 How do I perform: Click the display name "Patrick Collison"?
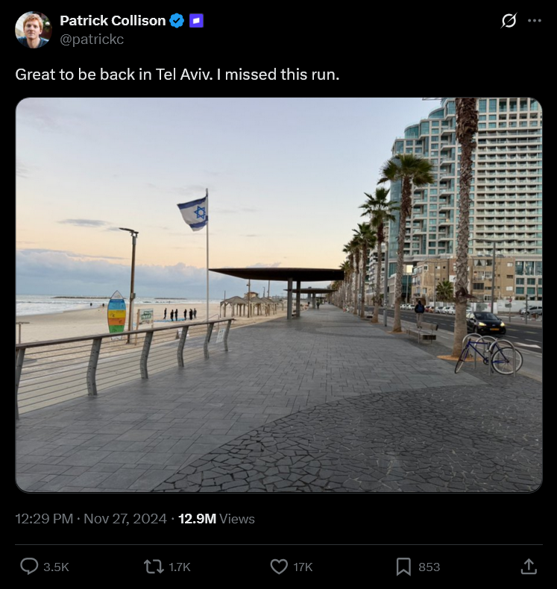tap(113, 21)
